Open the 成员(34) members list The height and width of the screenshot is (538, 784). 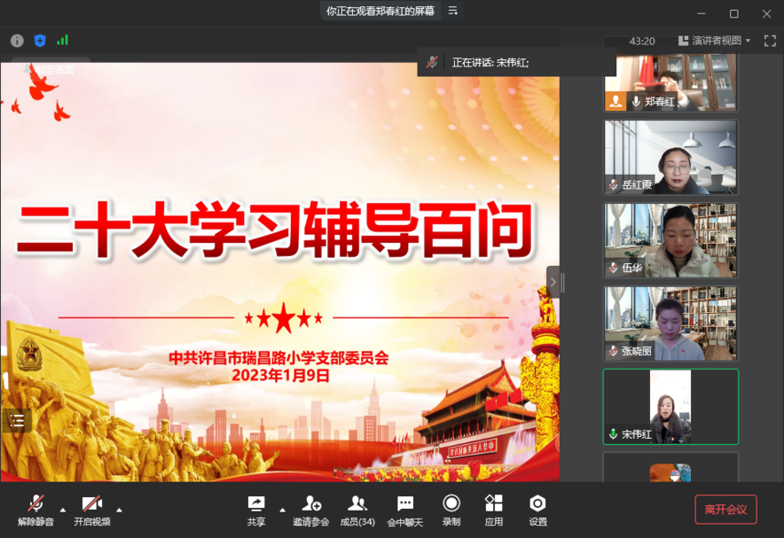click(x=357, y=509)
